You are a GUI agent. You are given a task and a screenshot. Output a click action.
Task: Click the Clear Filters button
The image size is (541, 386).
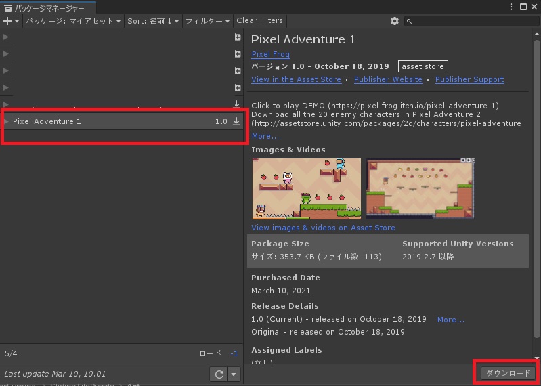coord(260,21)
